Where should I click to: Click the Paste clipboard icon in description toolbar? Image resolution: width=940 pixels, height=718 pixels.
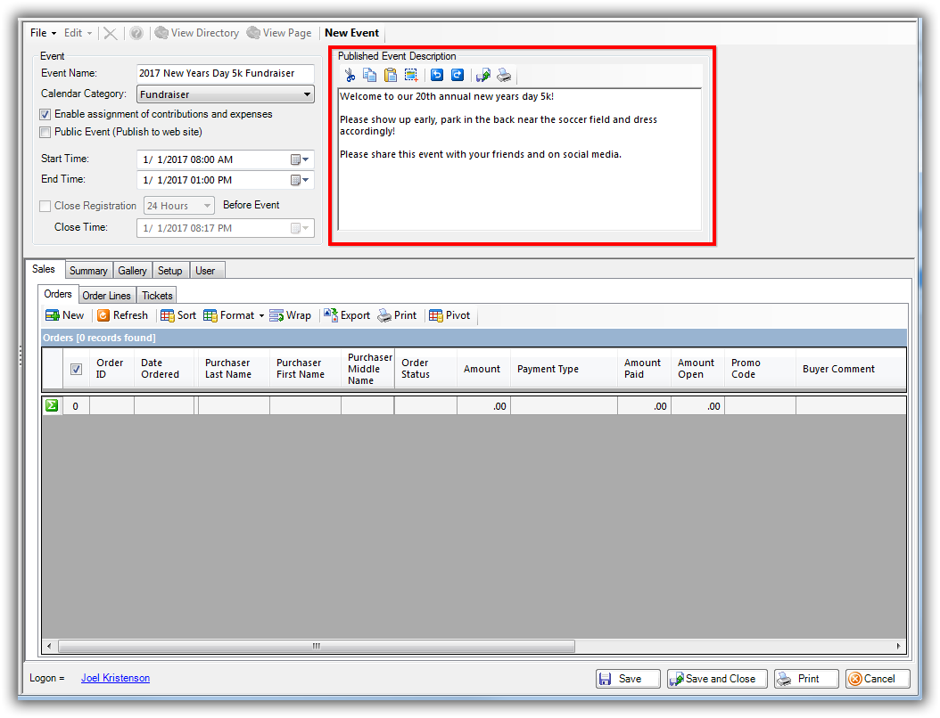click(x=391, y=76)
